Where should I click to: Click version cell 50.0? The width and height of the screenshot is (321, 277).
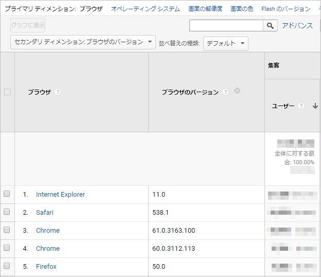158,267
